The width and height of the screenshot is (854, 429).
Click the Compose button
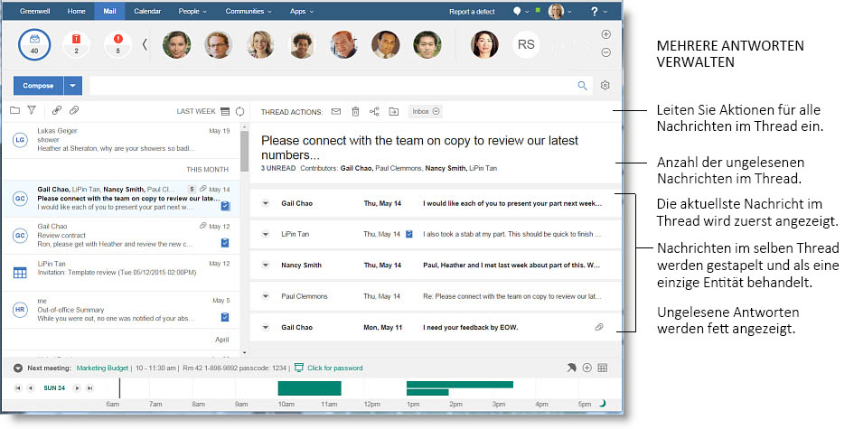(38, 86)
